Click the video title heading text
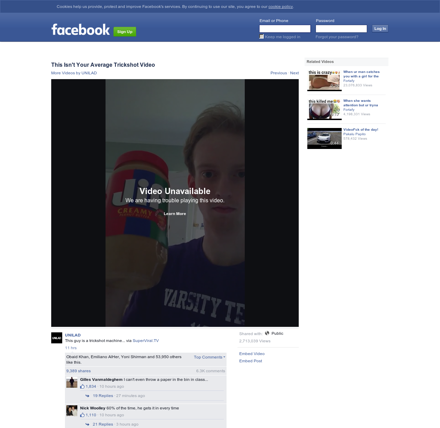The width and height of the screenshot is (440, 428). [103, 65]
